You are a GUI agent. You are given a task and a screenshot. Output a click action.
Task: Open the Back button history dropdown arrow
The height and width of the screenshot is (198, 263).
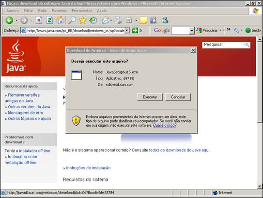pyautogui.click(x=16, y=20)
